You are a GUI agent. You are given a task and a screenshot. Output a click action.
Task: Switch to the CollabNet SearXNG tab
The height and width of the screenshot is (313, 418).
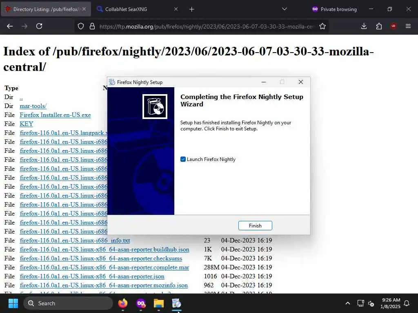[137, 9]
